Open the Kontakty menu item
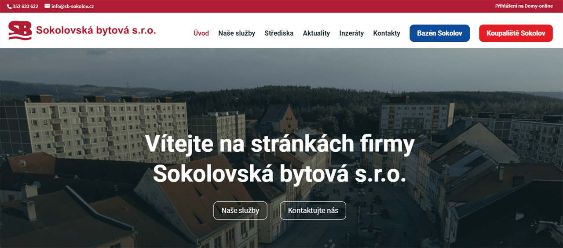The width and height of the screenshot is (563, 248). (387, 33)
